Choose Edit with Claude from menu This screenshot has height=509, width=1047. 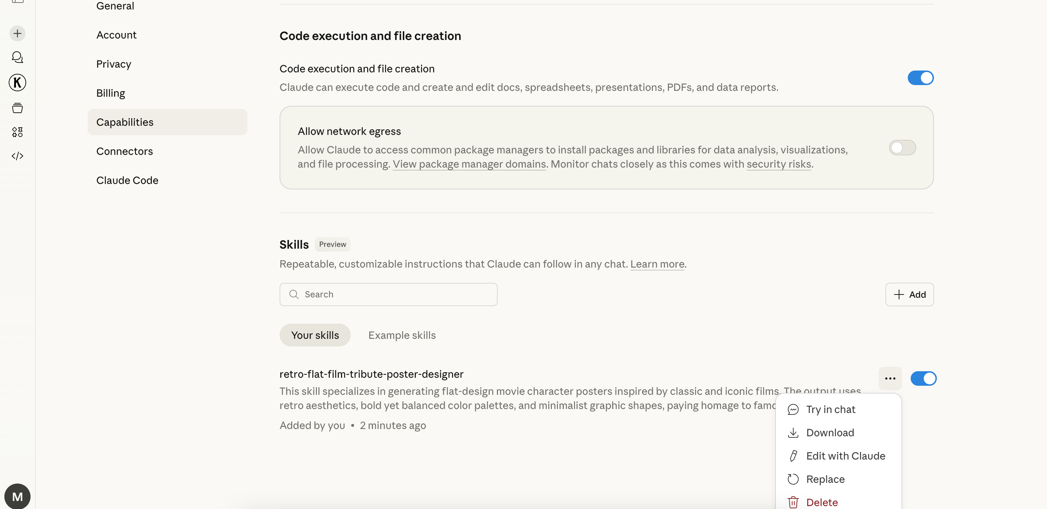[845, 456]
